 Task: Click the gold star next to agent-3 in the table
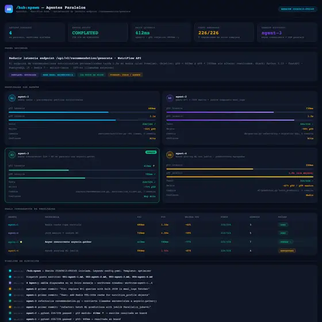click(21, 242)
